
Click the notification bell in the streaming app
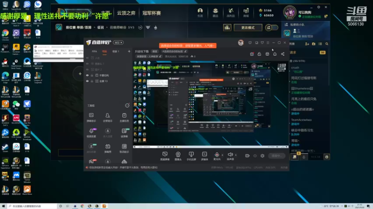pos(275,54)
